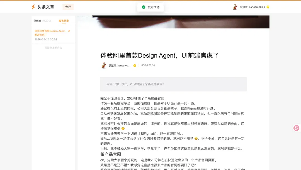Viewport: 301px width, 170px height.
Task: Click the emoji after 就可以不用学
Action: [196, 138]
